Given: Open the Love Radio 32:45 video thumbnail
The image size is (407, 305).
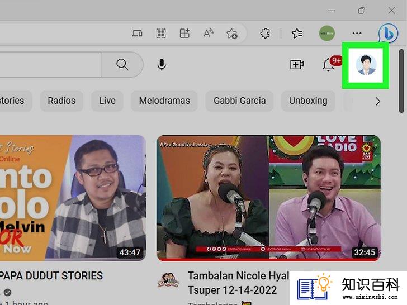Looking at the screenshot, I should tap(269, 198).
